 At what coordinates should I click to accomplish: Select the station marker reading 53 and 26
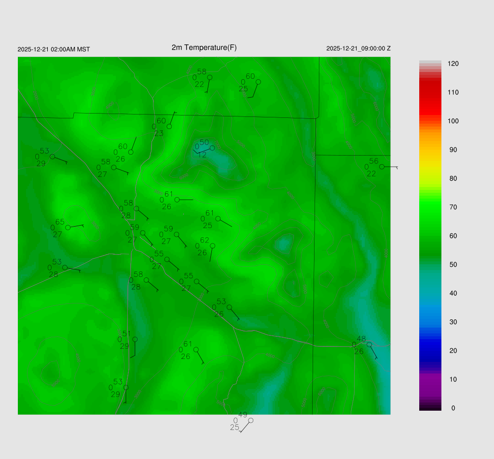click(229, 307)
